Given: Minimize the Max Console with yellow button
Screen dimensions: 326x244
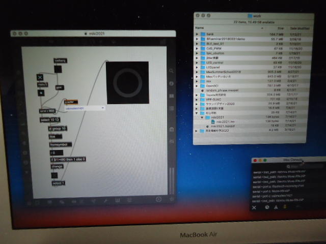Looking at the screenshot, I should point(260,161).
